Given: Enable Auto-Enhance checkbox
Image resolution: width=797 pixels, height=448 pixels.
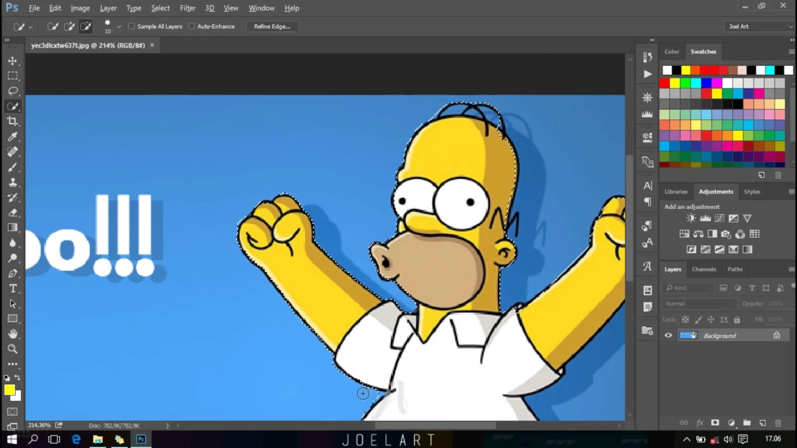Looking at the screenshot, I should (192, 26).
